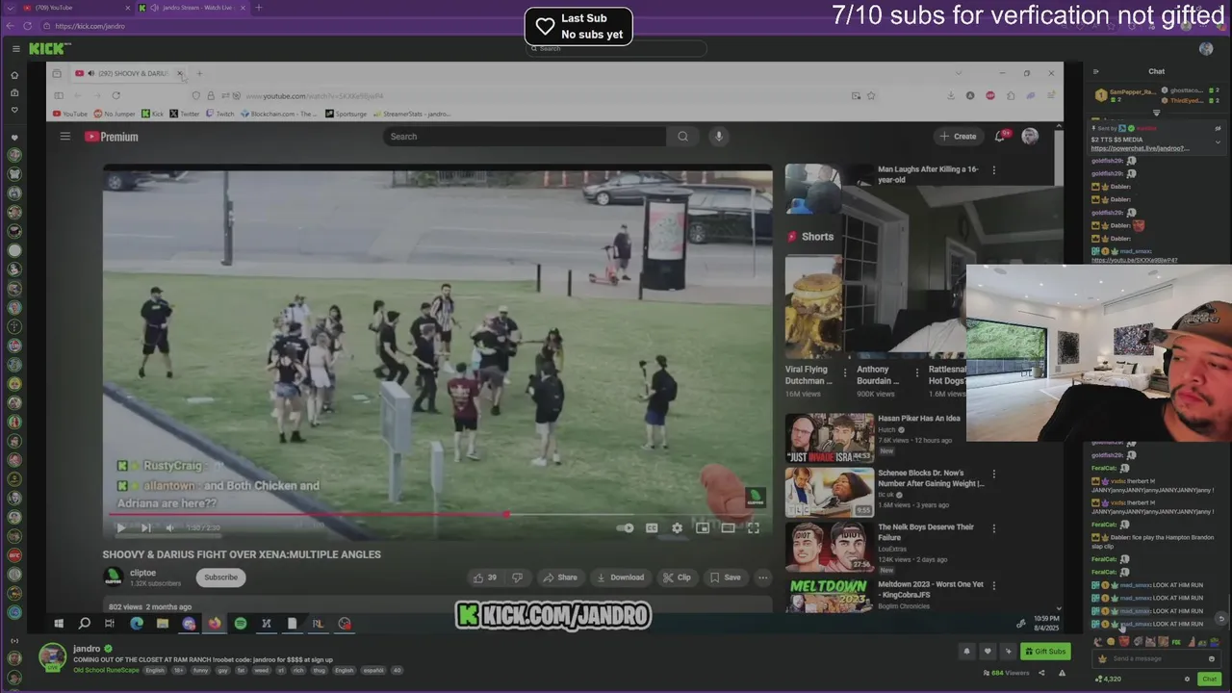1232x693 pixels.
Task: Open video player settings gear
Action: coord(677,527)
